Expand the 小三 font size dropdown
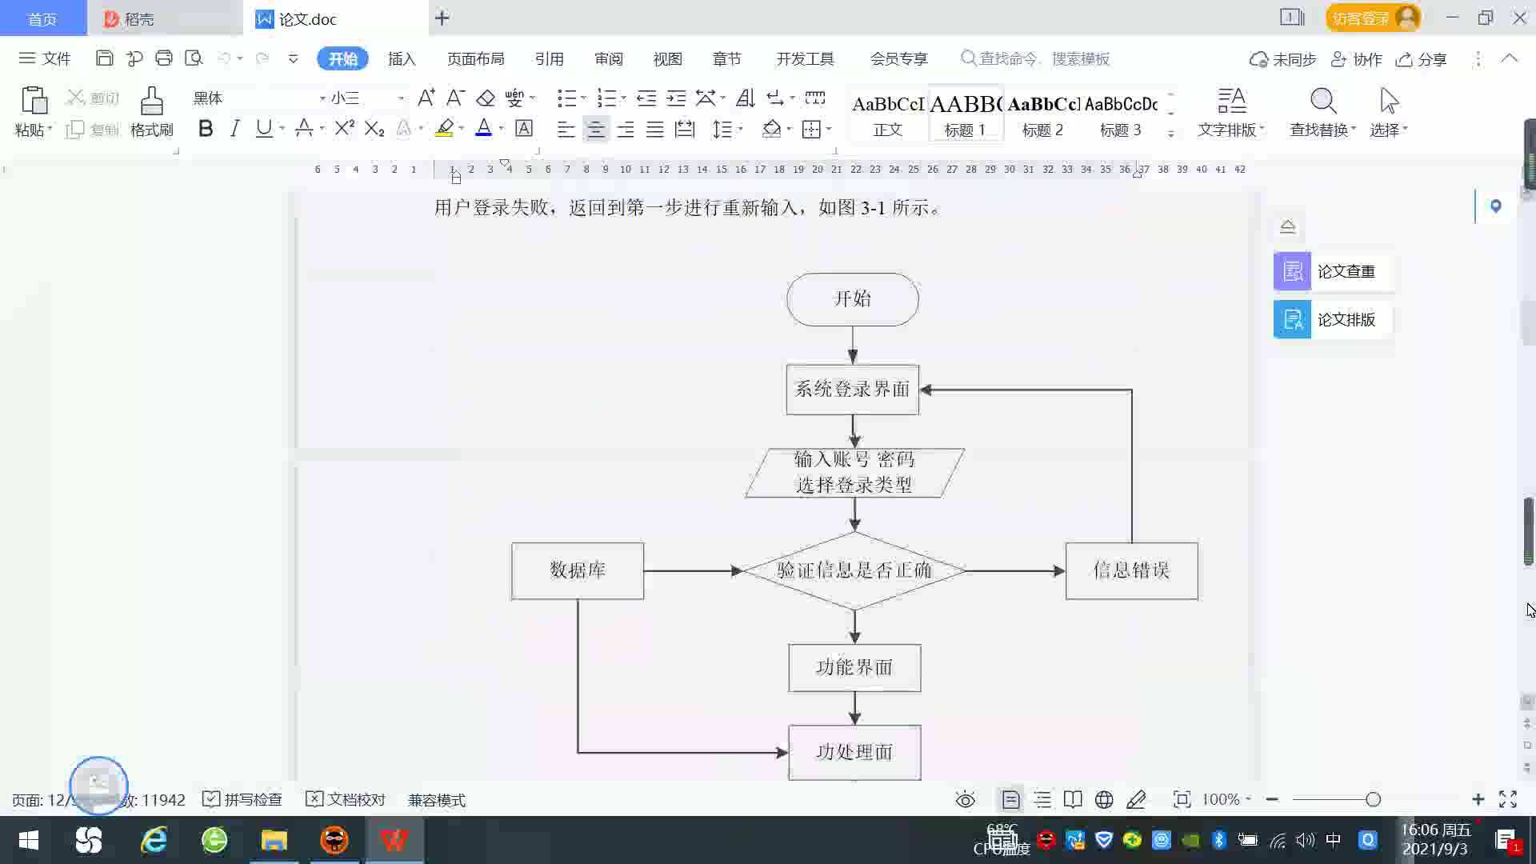 point(401,98)
